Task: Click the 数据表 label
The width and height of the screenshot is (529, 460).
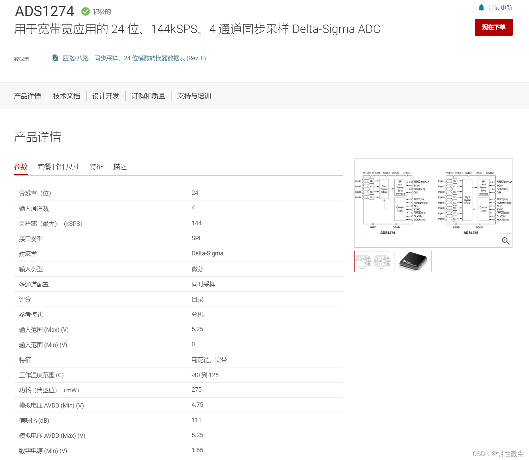Action: coord(22,59)
